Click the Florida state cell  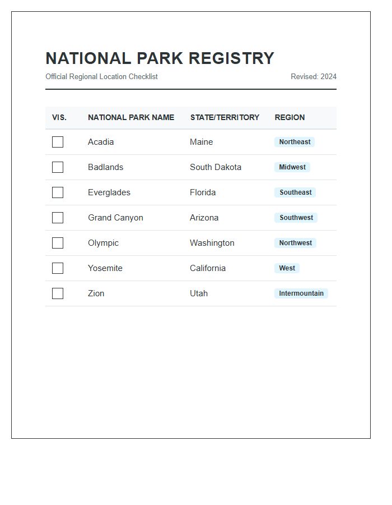[203, 192]
